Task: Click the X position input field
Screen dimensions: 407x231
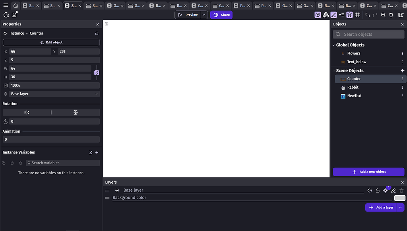Action: [x=30, y=51]
